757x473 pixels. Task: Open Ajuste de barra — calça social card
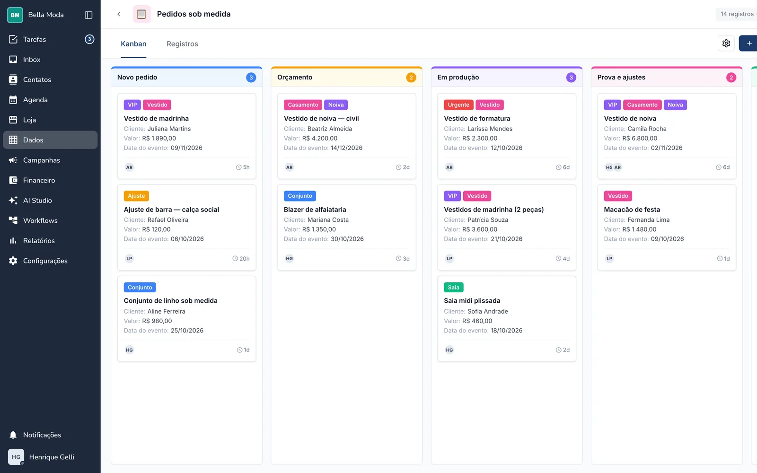click(x=186, y=228)
